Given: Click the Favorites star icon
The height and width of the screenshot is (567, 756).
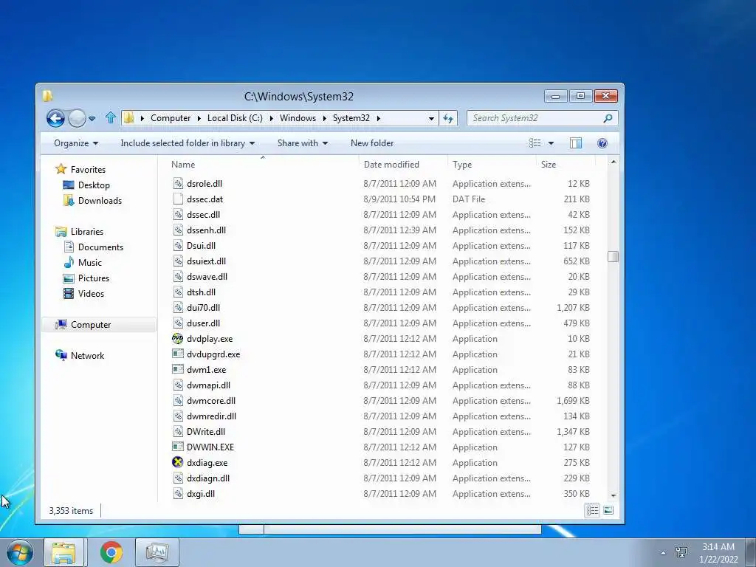Looking at the screenshot, I should [61, 169].
